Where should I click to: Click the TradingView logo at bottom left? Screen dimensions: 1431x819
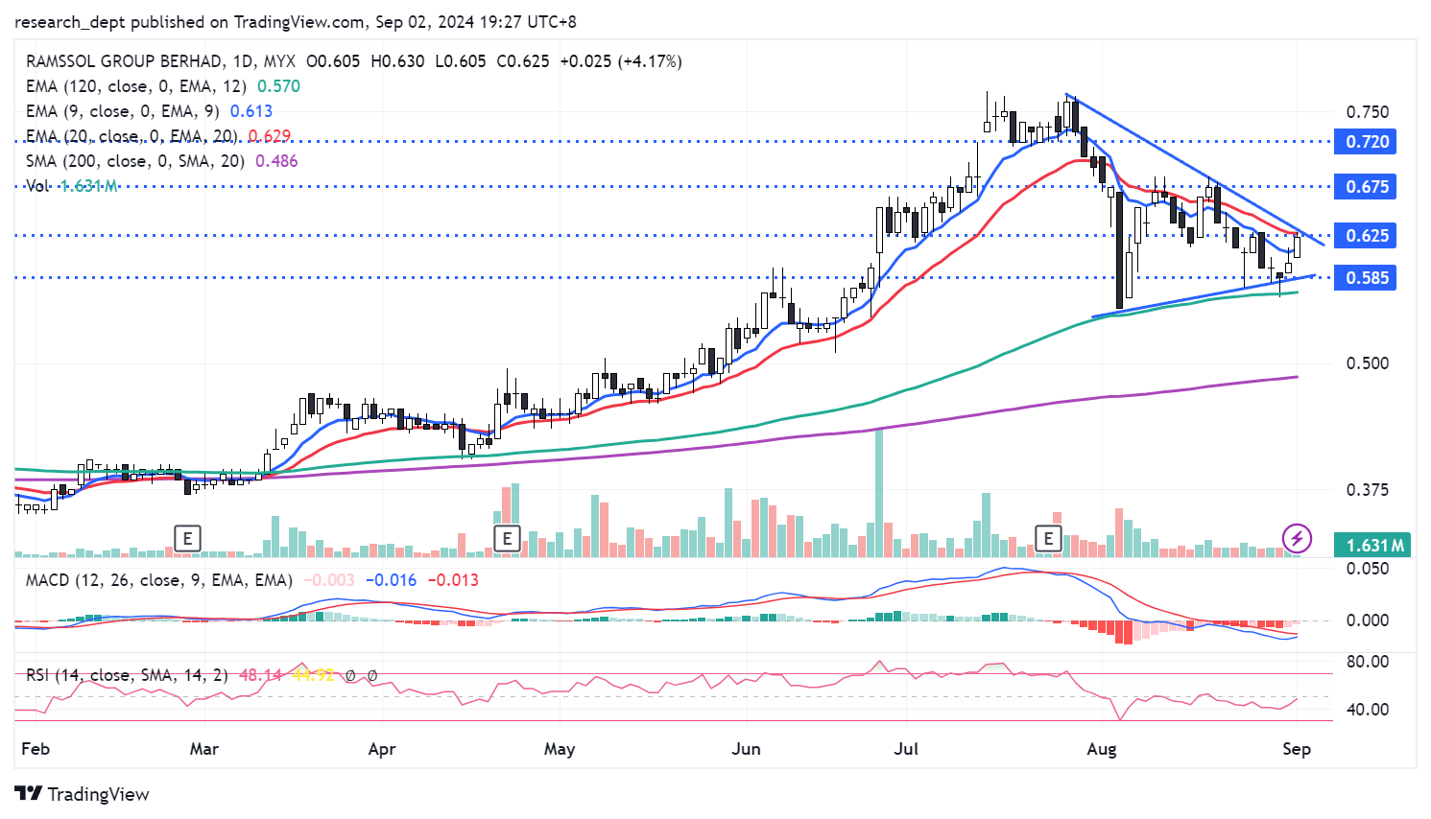83,794
